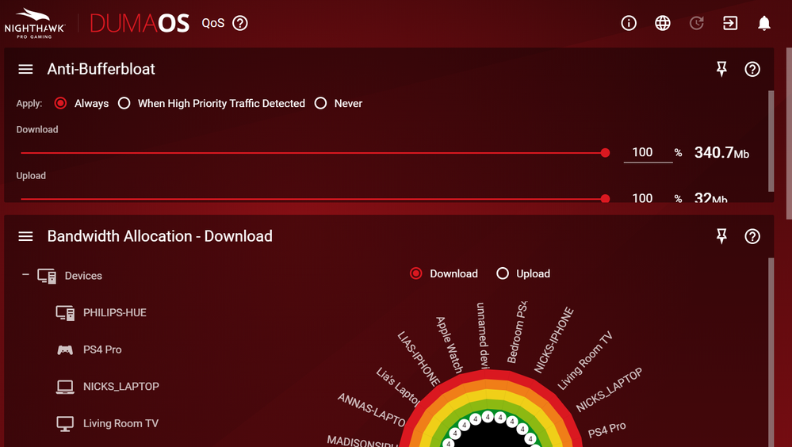Viewport: 792px width, 447px height.
Task: Open the Bandwidth Allocation panel hamburger menu
Action: pos(25,236)
